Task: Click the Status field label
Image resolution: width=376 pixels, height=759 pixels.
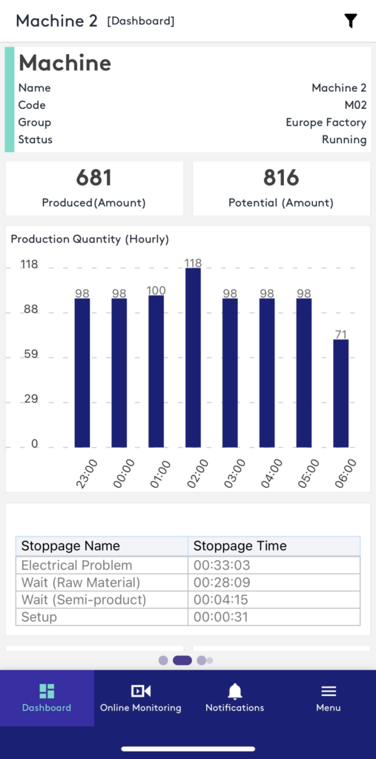Action: pyautogui.click(x=36, y=140)
